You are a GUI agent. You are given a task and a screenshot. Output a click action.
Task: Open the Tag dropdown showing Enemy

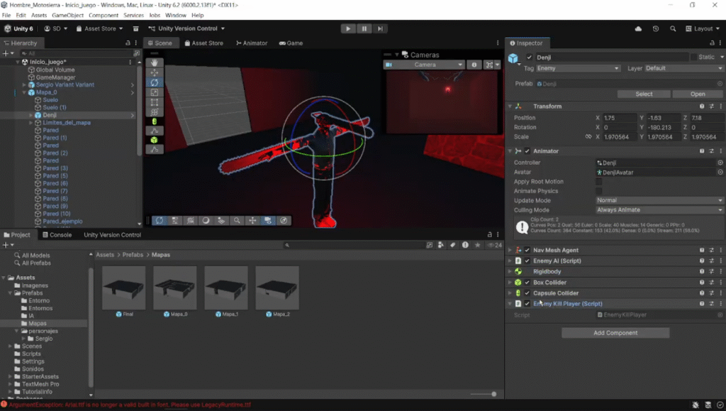[578, 68]
